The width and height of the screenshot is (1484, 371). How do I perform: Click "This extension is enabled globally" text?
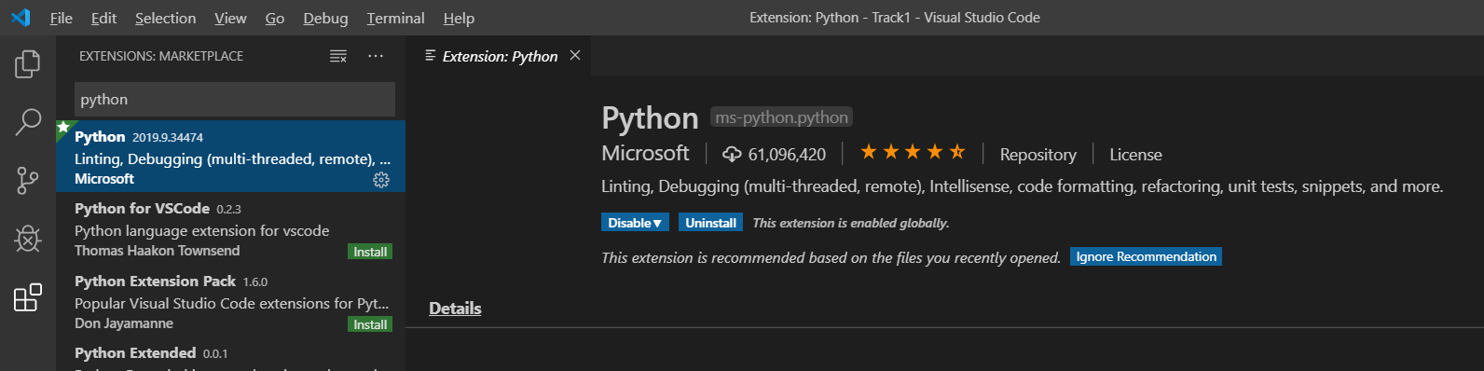pyautogui.click(x=851, y=223)
